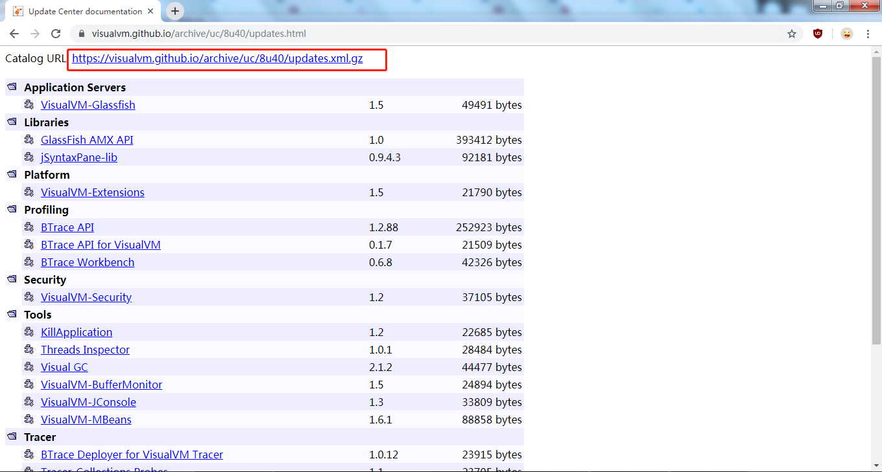Click the Tracer category icon
The image size is (882, 472).
pyautogui.click(x=12, y=436)
